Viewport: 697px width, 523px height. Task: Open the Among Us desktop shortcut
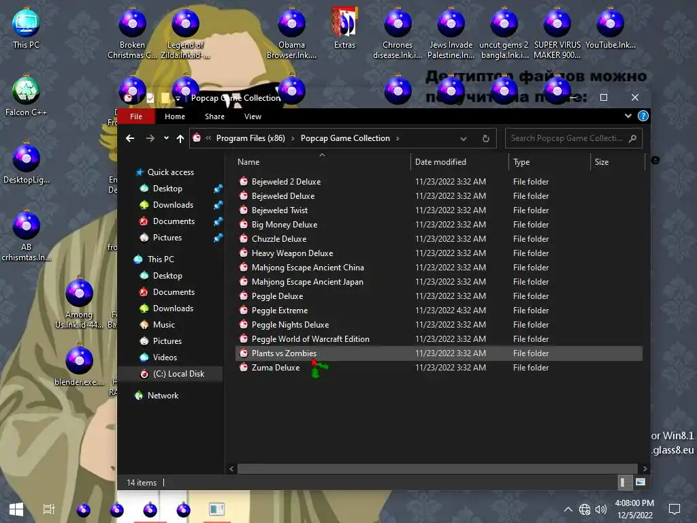coord(79,302)
